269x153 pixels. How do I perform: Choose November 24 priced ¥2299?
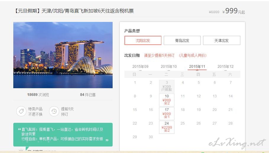167,127
